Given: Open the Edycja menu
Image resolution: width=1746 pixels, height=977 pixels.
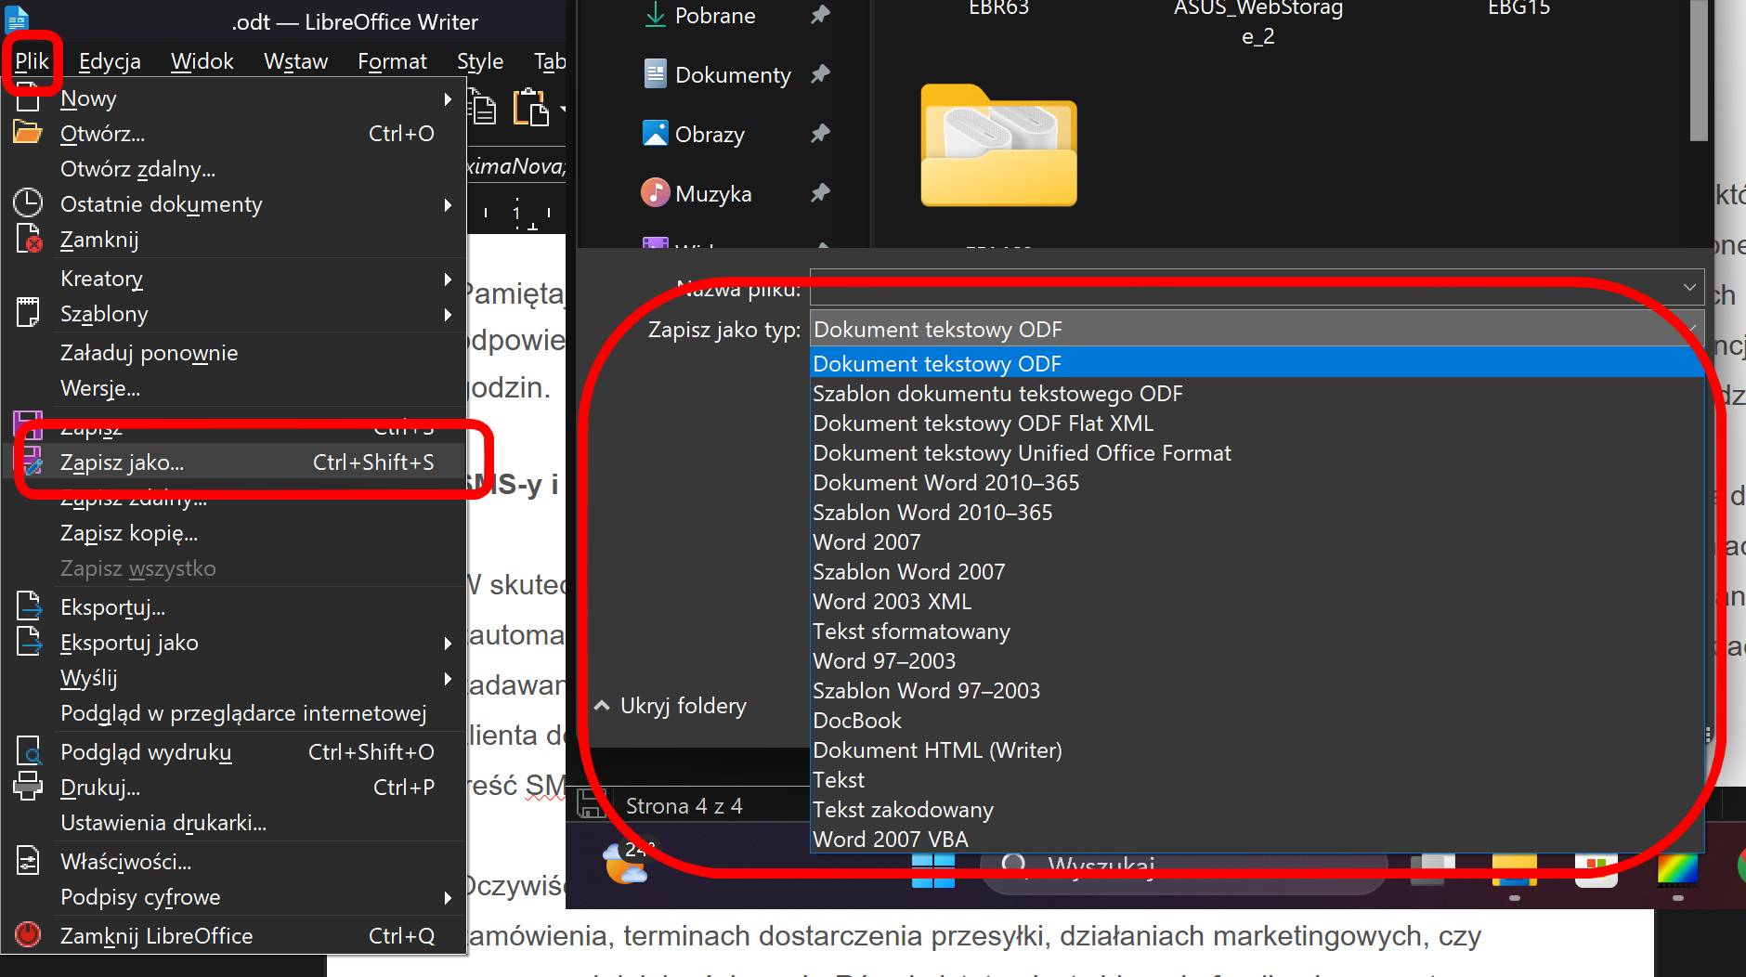Looking at the screenshot, I should pyautogui.click(x=110, y=61).
